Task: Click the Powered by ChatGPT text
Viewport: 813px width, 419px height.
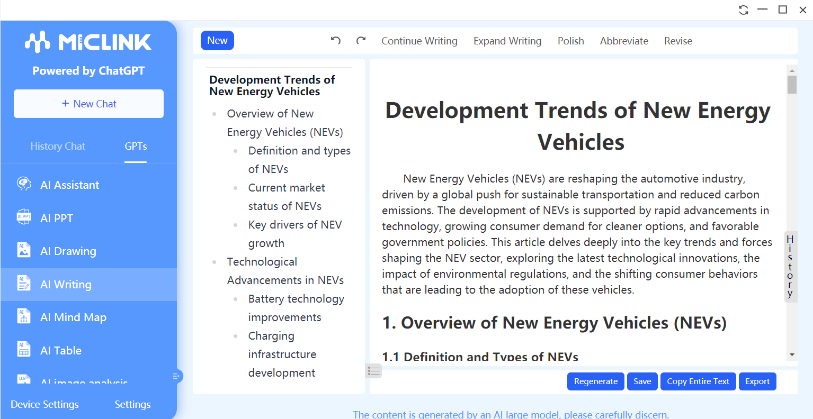Action: point(88,71)
